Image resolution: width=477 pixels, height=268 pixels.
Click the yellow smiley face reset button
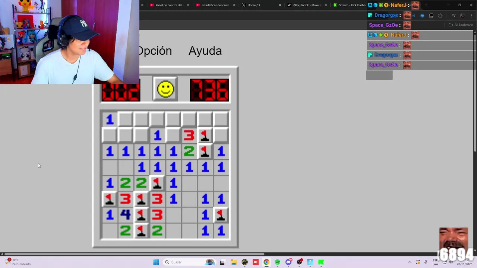165,89
